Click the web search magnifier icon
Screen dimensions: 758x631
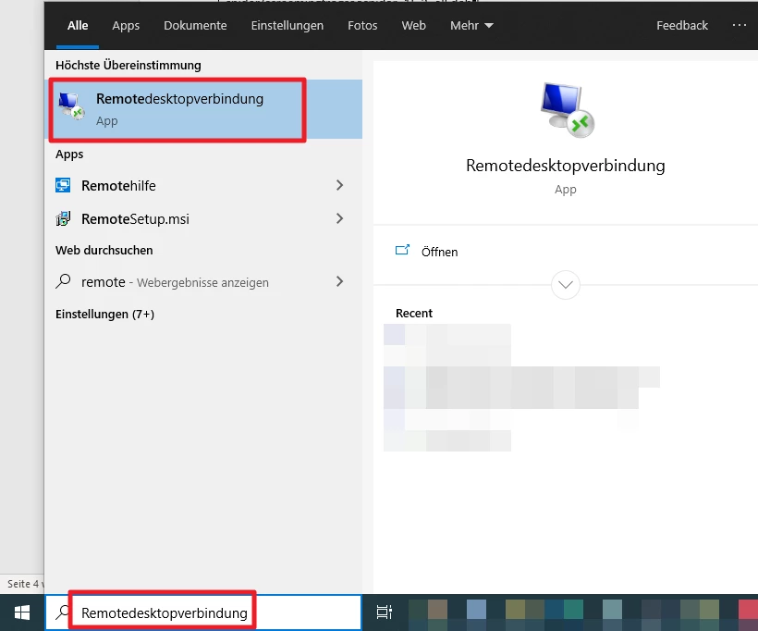(x=64, y=282)
